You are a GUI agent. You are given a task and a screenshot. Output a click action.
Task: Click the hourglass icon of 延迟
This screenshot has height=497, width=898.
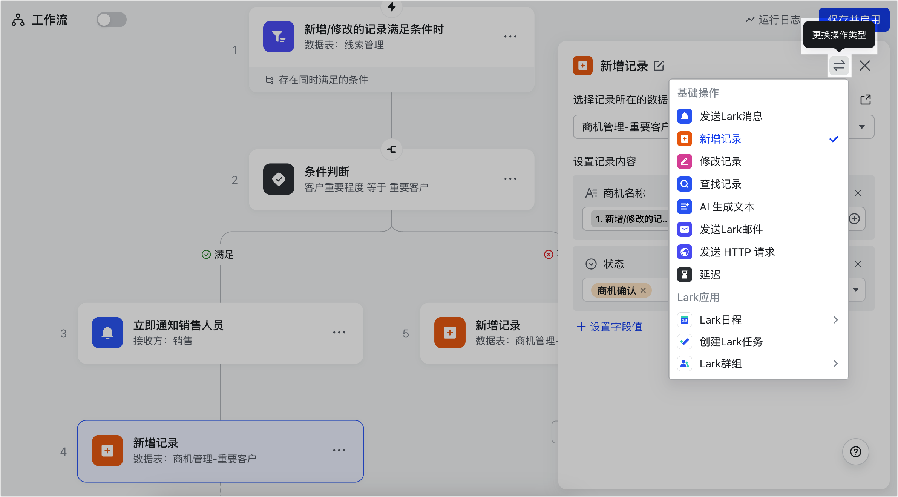point(685,275)
